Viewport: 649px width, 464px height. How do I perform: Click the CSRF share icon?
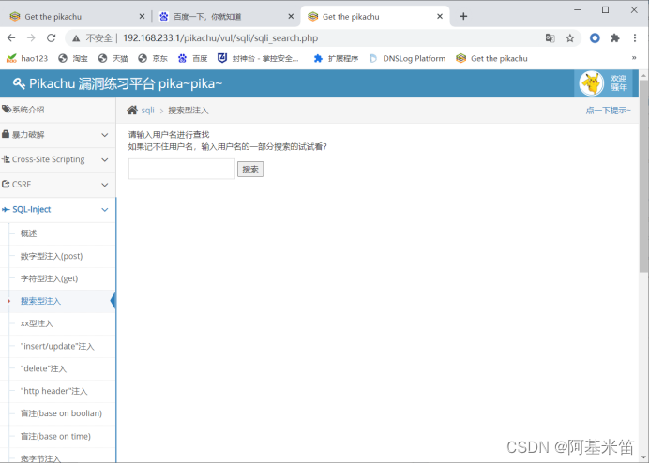pos(6,184)
